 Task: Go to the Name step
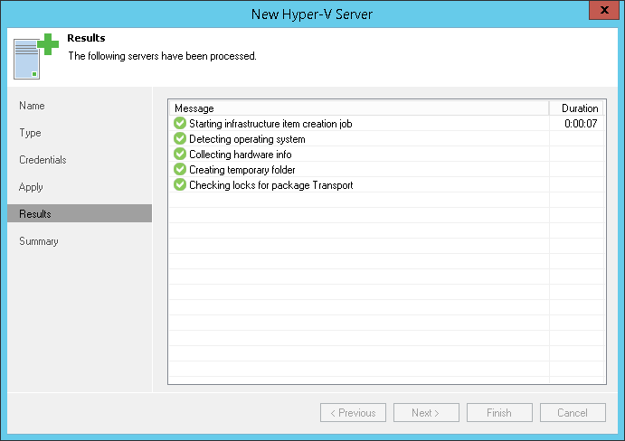33,106
